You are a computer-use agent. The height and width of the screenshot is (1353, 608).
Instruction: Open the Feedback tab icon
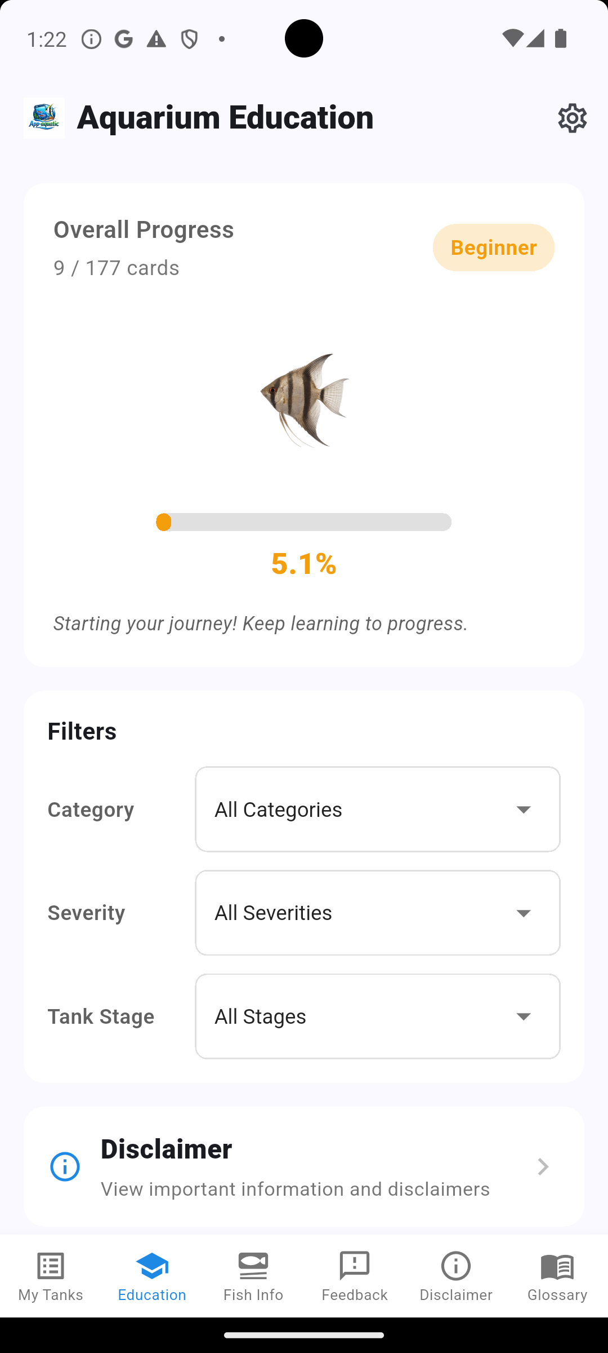point(355,1266)
